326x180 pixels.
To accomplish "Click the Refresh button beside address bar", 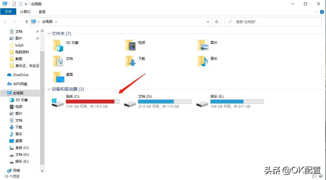I will tap(217, 22).
